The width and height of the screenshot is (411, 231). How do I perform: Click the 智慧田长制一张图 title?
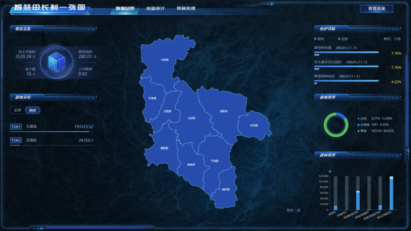tap(50, 7)
